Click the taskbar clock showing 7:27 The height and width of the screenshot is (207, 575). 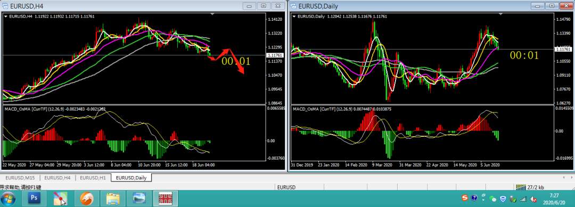click(x=554, y=199)
